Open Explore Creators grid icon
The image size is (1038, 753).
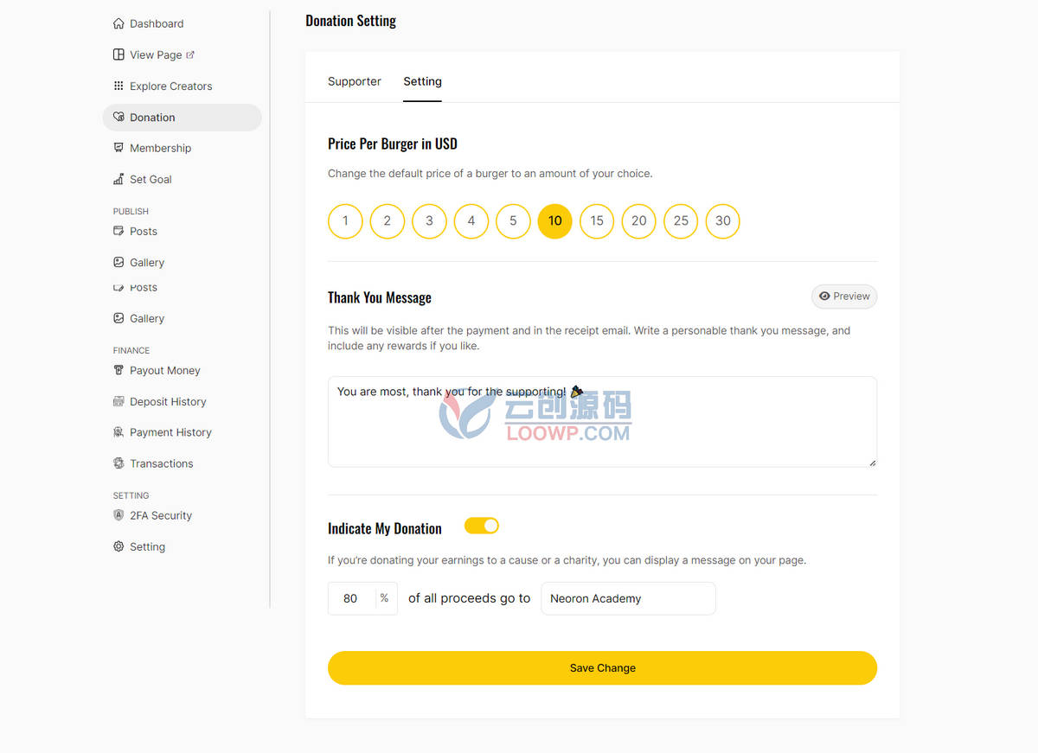pos(119,86)
